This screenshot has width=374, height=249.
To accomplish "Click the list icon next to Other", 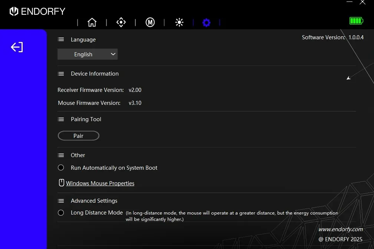I will tap(61, 155).
